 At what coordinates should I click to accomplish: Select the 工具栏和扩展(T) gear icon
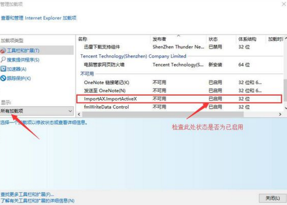(x=3, y=51)
